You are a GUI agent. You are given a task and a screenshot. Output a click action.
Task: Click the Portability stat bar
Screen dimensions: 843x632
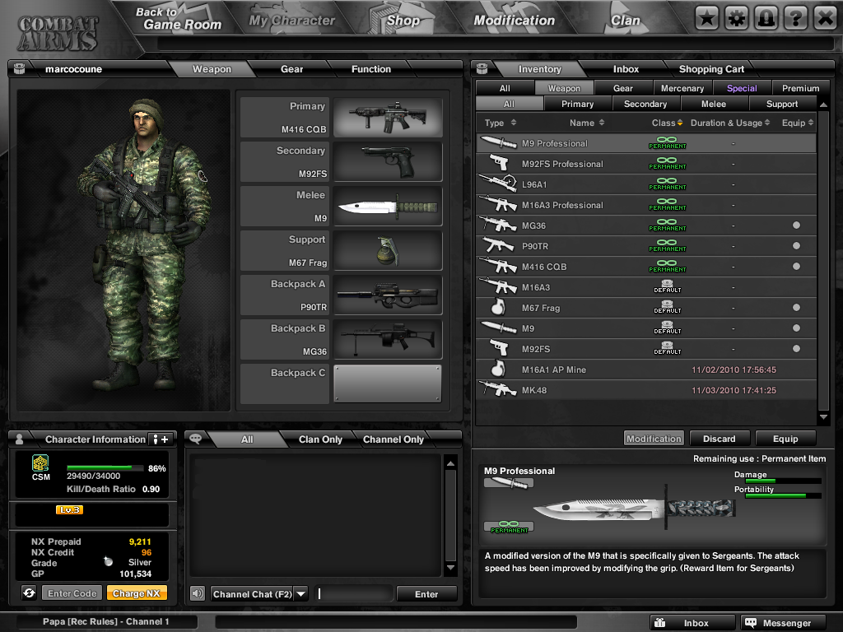(784, 495)
